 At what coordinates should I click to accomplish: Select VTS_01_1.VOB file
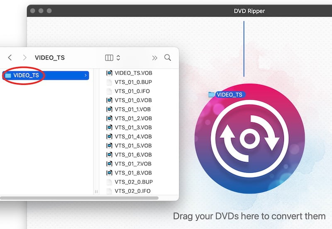(x=133, y=109)
